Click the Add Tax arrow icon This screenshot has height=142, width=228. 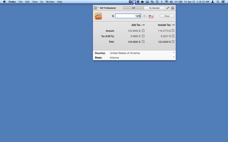click(x=143, y=25)
